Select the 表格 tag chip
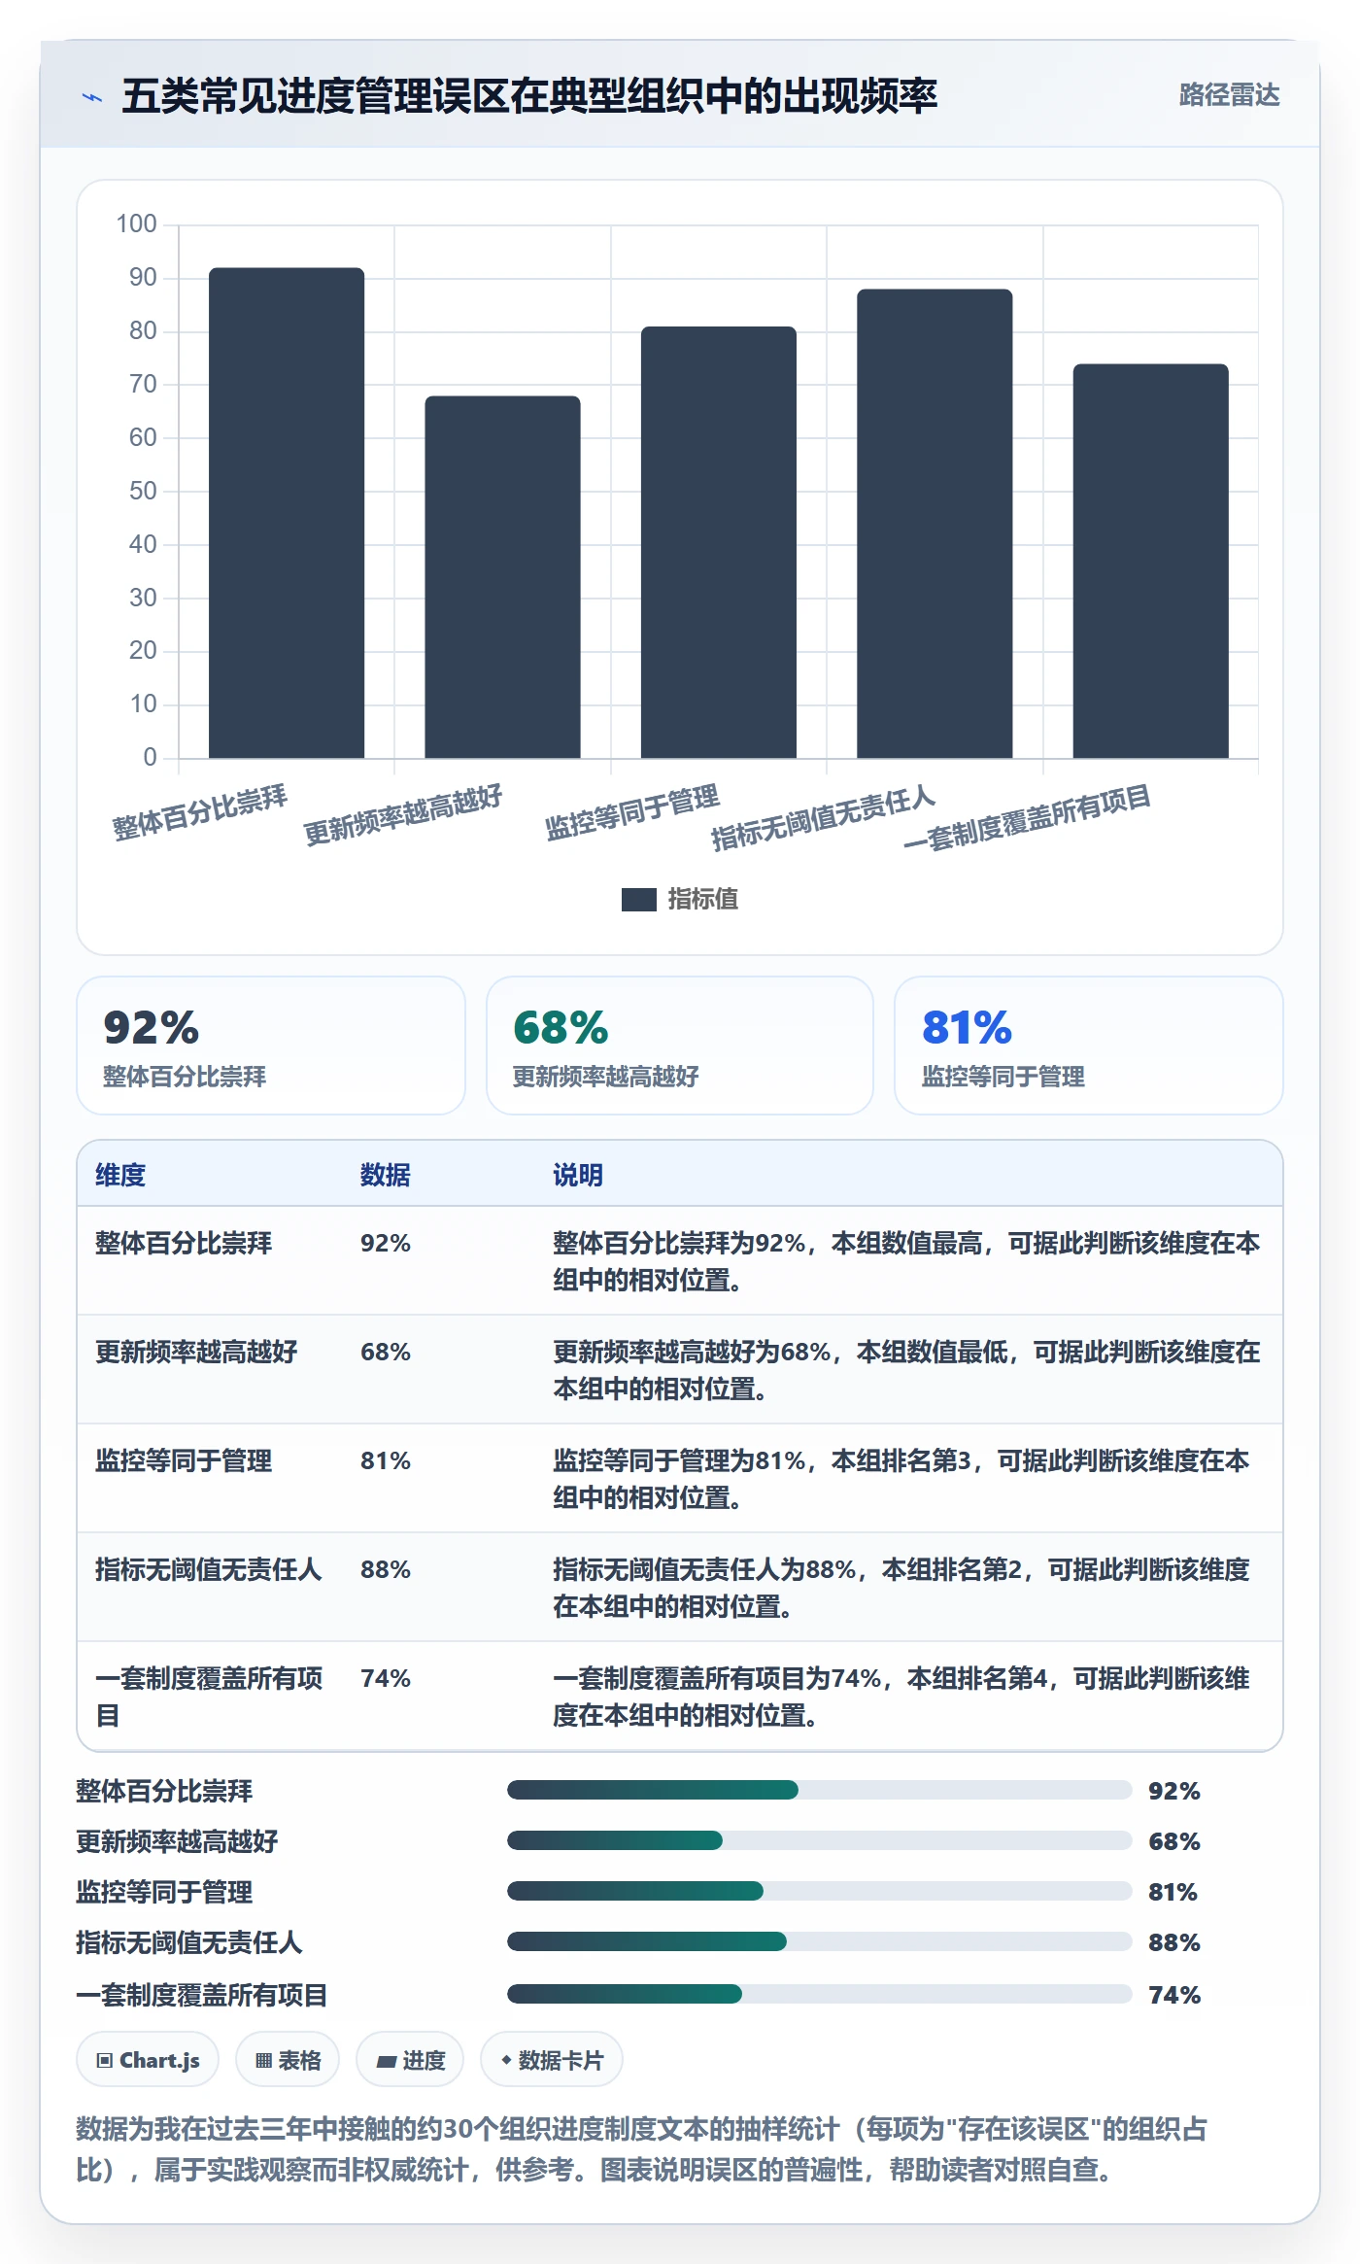This screenshot has width=1360, height=2264. [x=288, y=2060]
